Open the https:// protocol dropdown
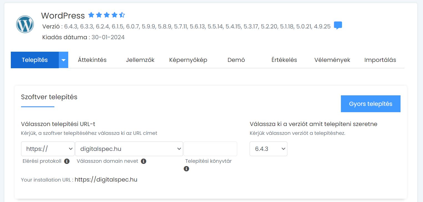Viewport: 423px width, 202px height. pos(48,149)
